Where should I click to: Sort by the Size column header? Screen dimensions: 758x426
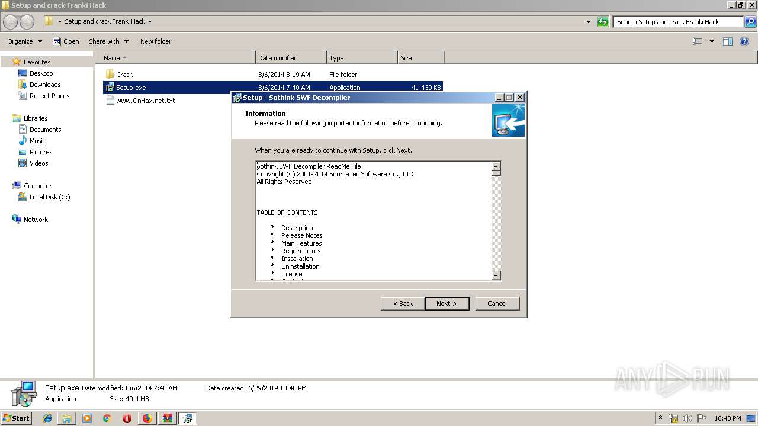coord(421,58)
